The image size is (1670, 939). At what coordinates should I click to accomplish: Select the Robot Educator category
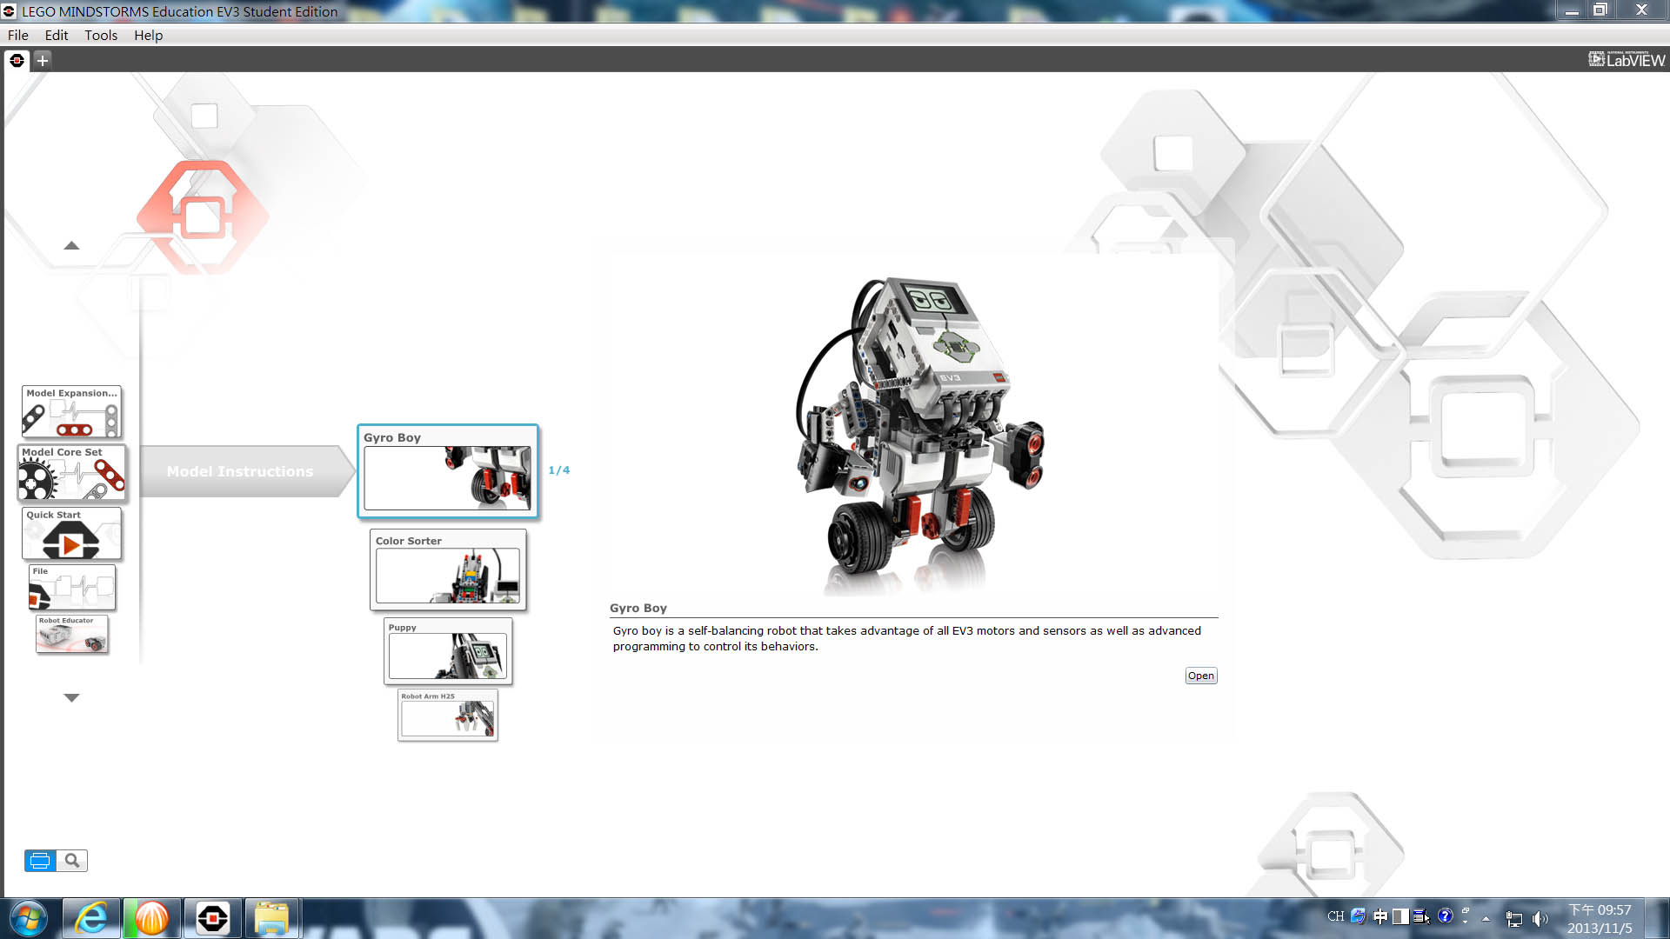point(72,634)
